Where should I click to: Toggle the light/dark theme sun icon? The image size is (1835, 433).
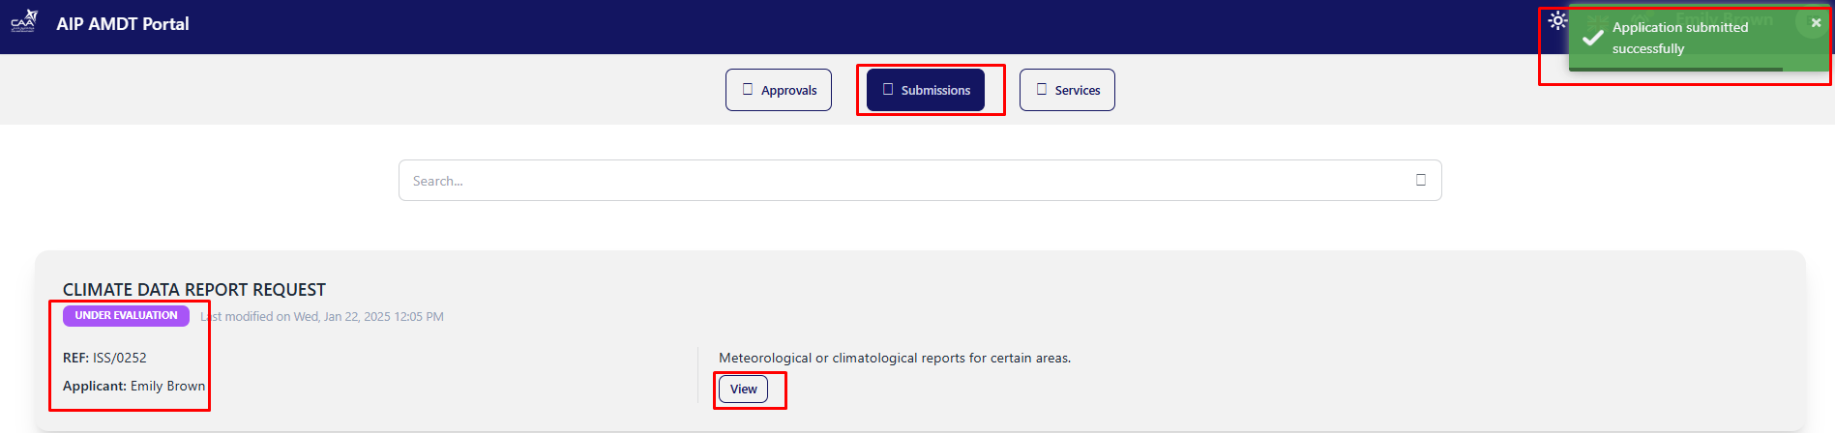click(1556, 20)
